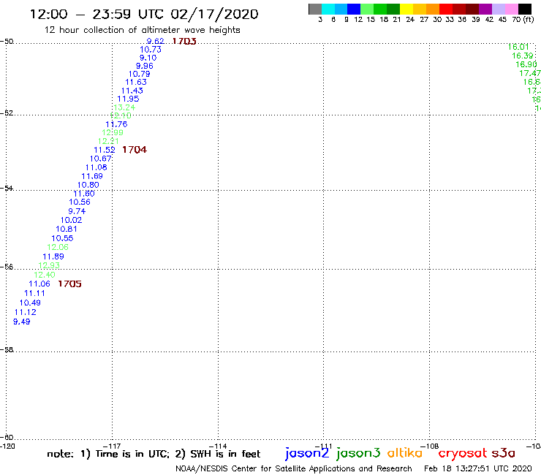Click the cyan legend swatch before 6
This screenshot has width=541, height=475.
(x=328, y=9)
